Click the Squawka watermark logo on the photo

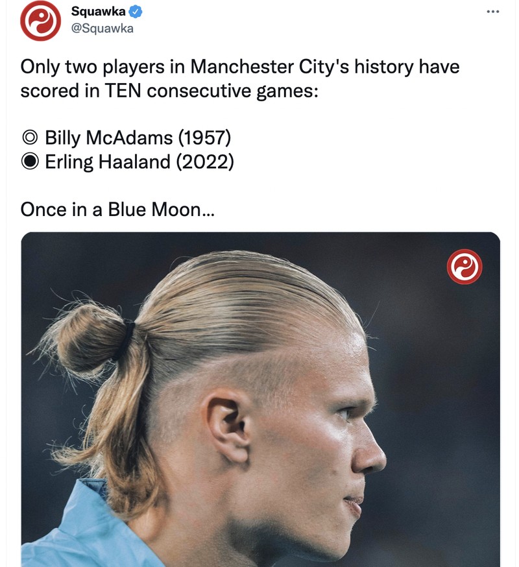coord(465,266)
